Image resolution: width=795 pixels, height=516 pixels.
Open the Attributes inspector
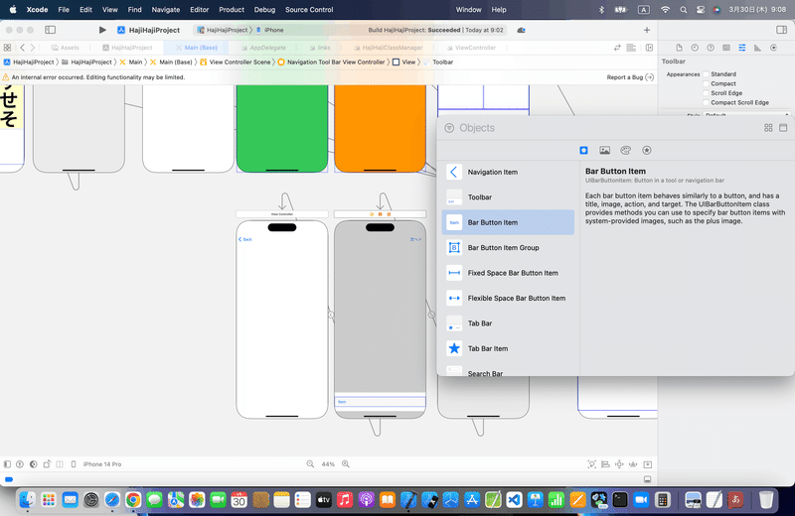point(741,48)
